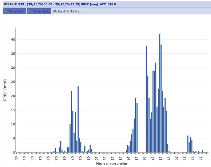This screenshot has height=167, width=211.
Task: Select the first bar after hour 16
Action: coord(146,99)
